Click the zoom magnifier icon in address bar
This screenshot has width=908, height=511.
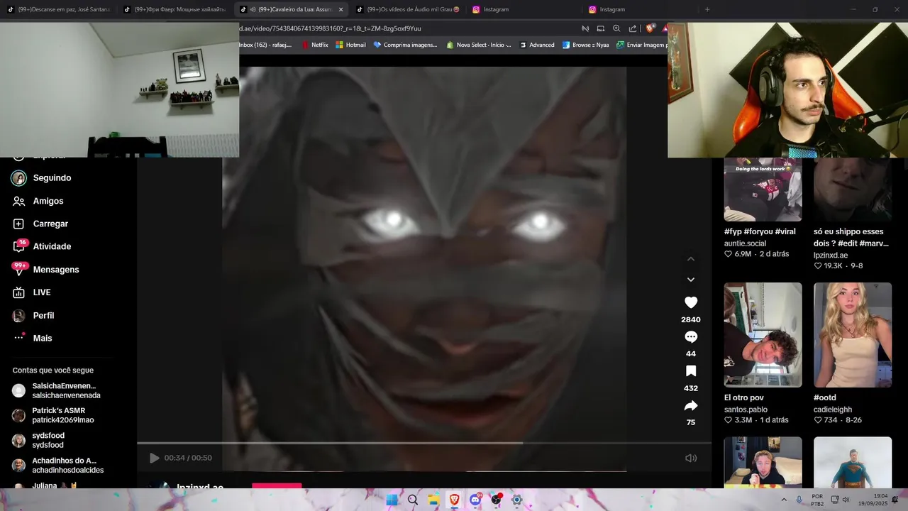(x=616, y=28)
